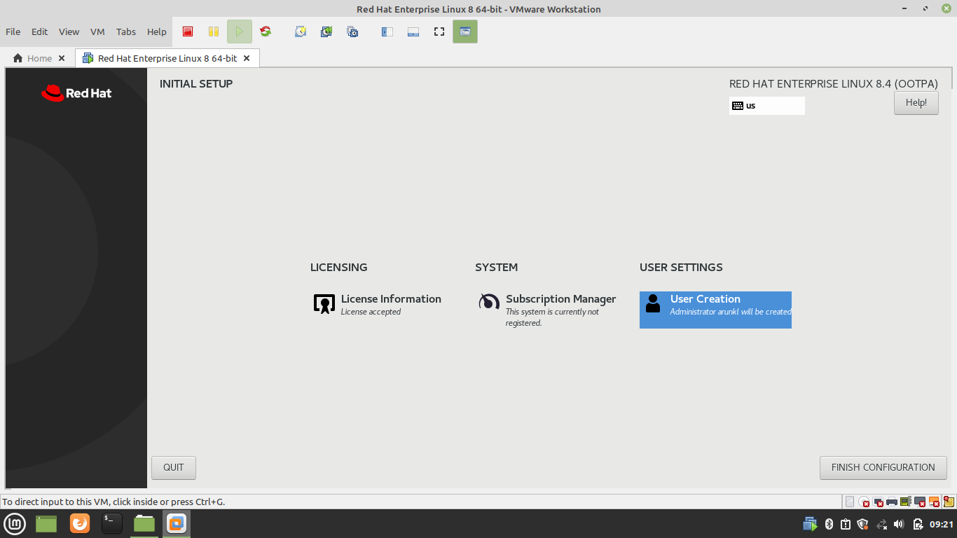Click the VMware tray icon in the system tray
The width and height of the screenshot is (957, 538).
[811, 524]
